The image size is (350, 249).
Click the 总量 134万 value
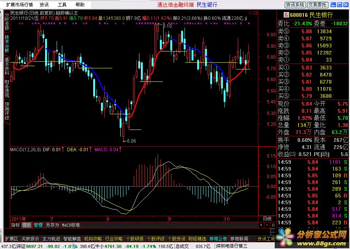point(304,125)
